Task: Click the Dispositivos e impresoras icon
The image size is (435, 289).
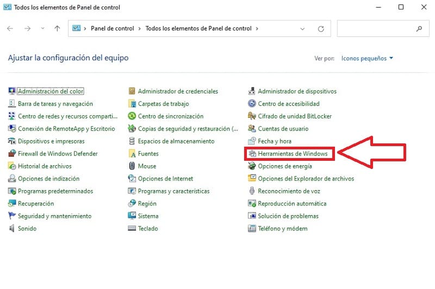Action: (11, 141)
